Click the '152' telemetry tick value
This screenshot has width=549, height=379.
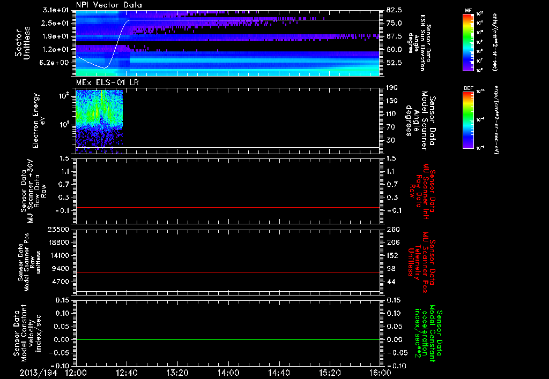(392, 255)
